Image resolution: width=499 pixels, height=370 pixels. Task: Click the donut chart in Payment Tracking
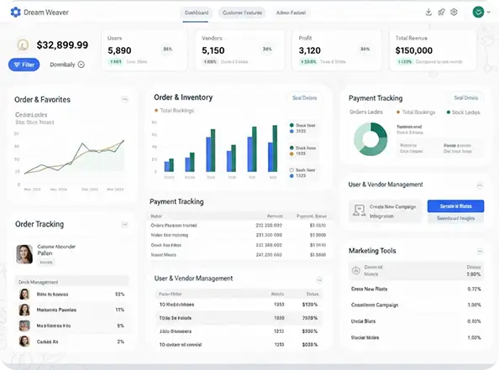(x=370, y=139)
